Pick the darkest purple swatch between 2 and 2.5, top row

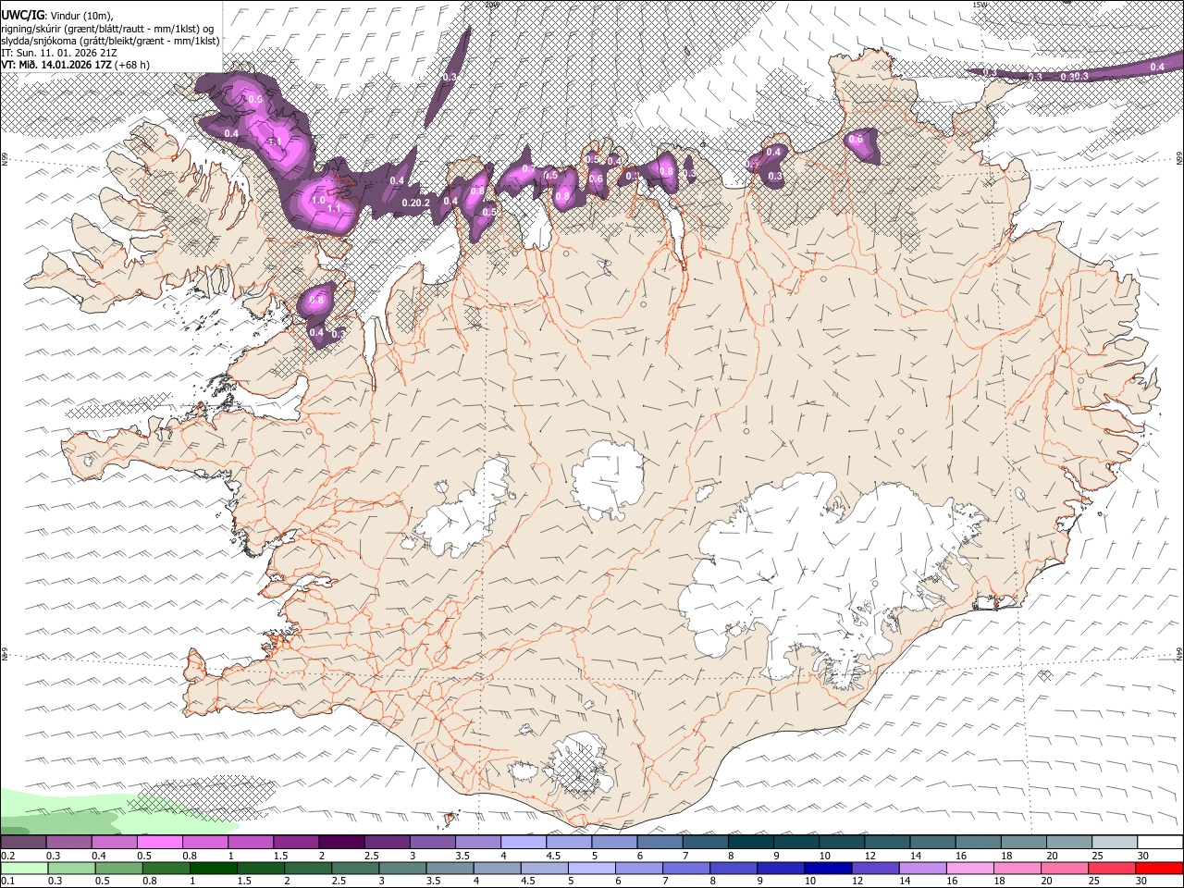pos(341,843)
